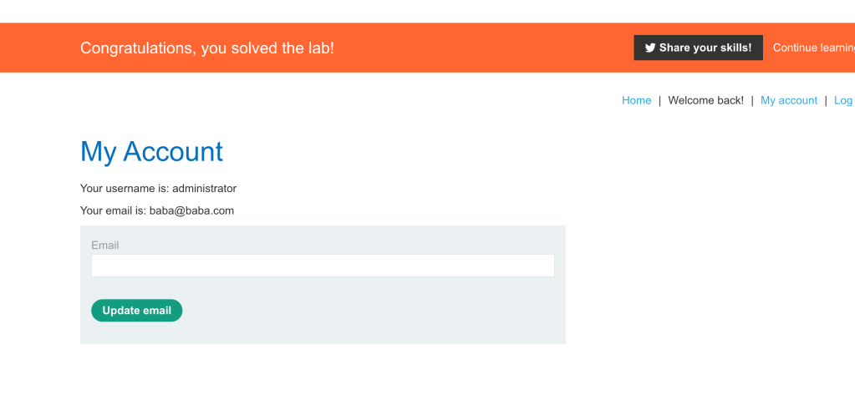Screen dimensions: 855x405
Task: Go to the Home link
Action: [636, 100]
